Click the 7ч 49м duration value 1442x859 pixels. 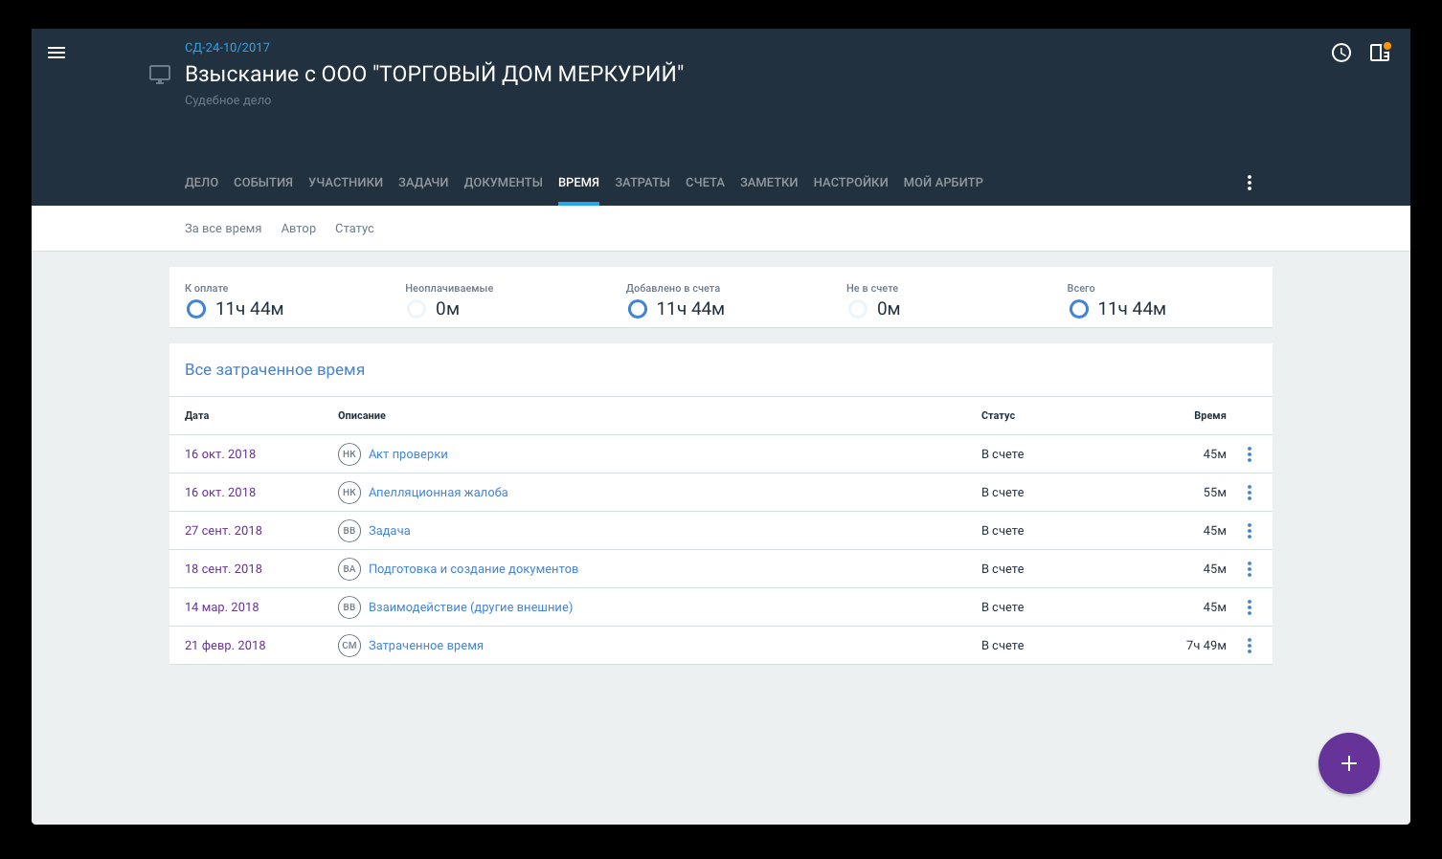pos(1206,646)
